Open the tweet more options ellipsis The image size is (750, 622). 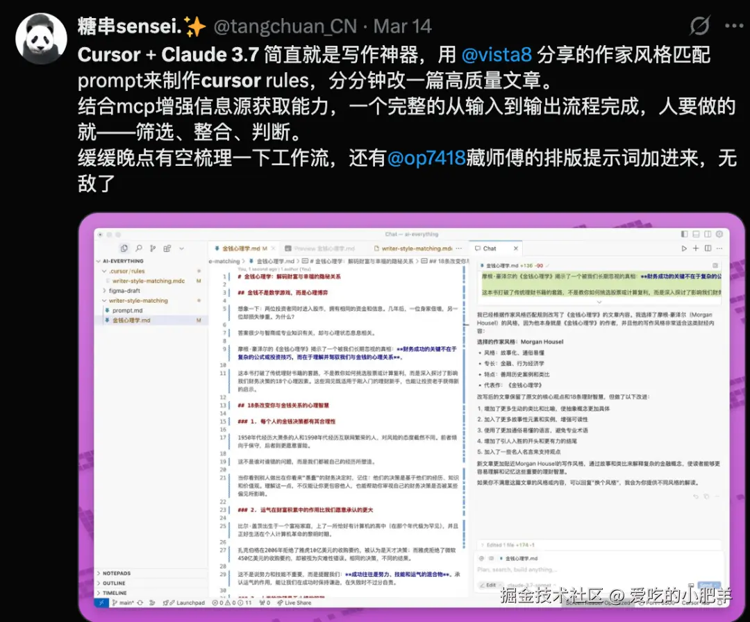[x=734, y=26]
